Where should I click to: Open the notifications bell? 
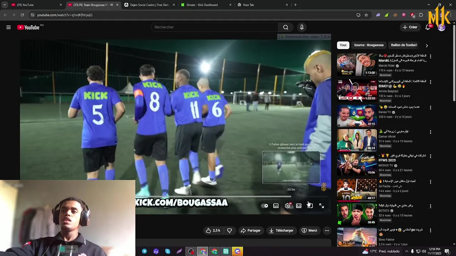tap(428, 27)
